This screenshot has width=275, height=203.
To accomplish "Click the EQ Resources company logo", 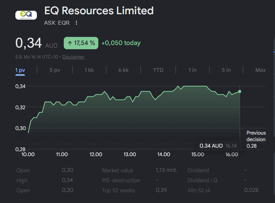I will click(x=26, y=15).
